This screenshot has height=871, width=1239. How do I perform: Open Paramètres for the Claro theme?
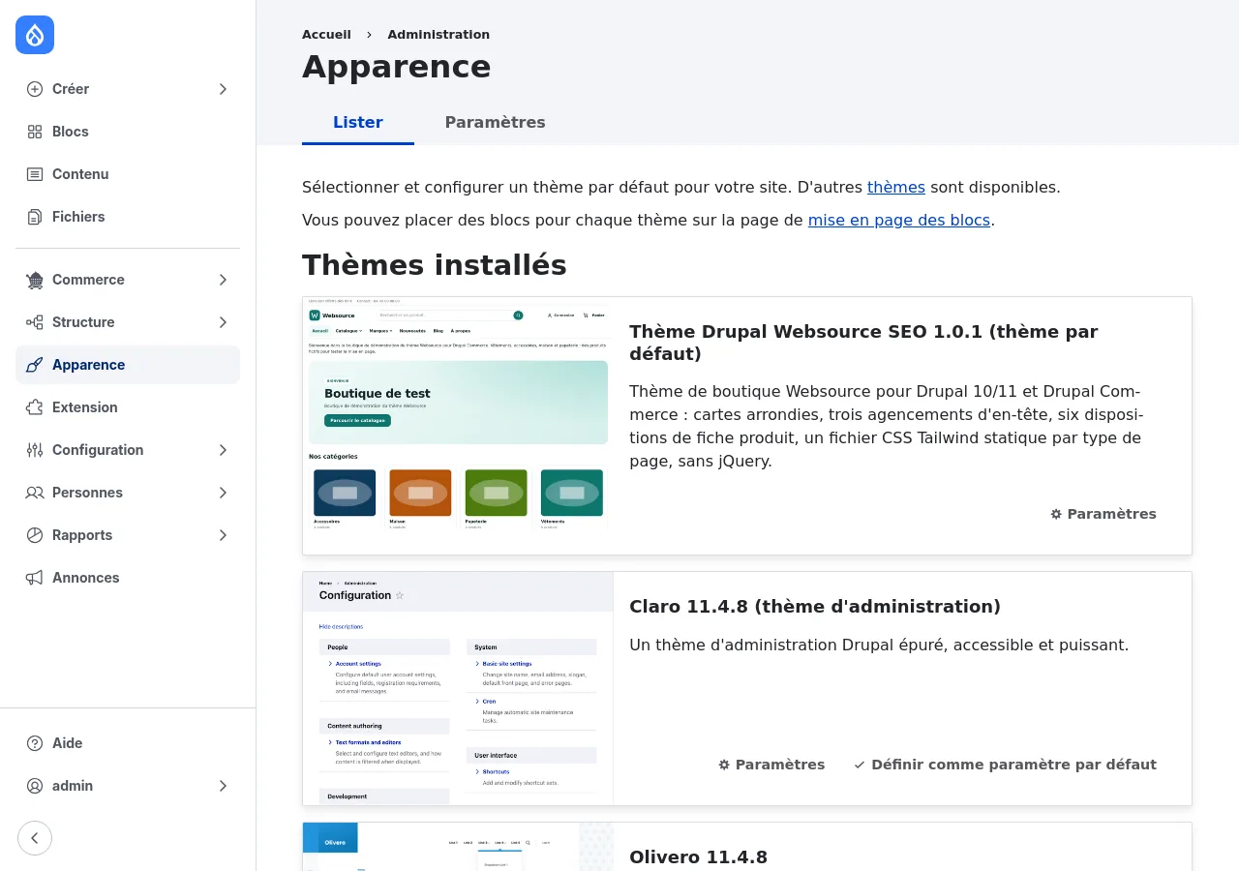(x=771, y=765)
